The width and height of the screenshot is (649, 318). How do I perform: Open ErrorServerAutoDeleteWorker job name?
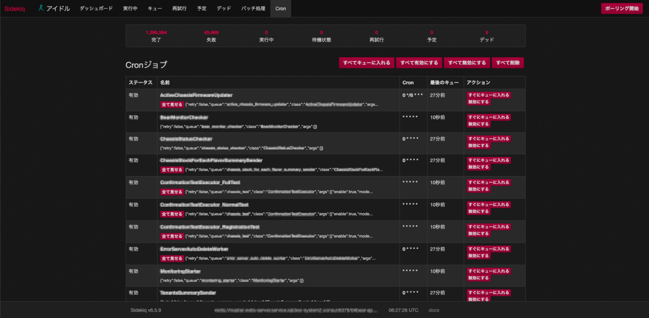tap(194, 249)
